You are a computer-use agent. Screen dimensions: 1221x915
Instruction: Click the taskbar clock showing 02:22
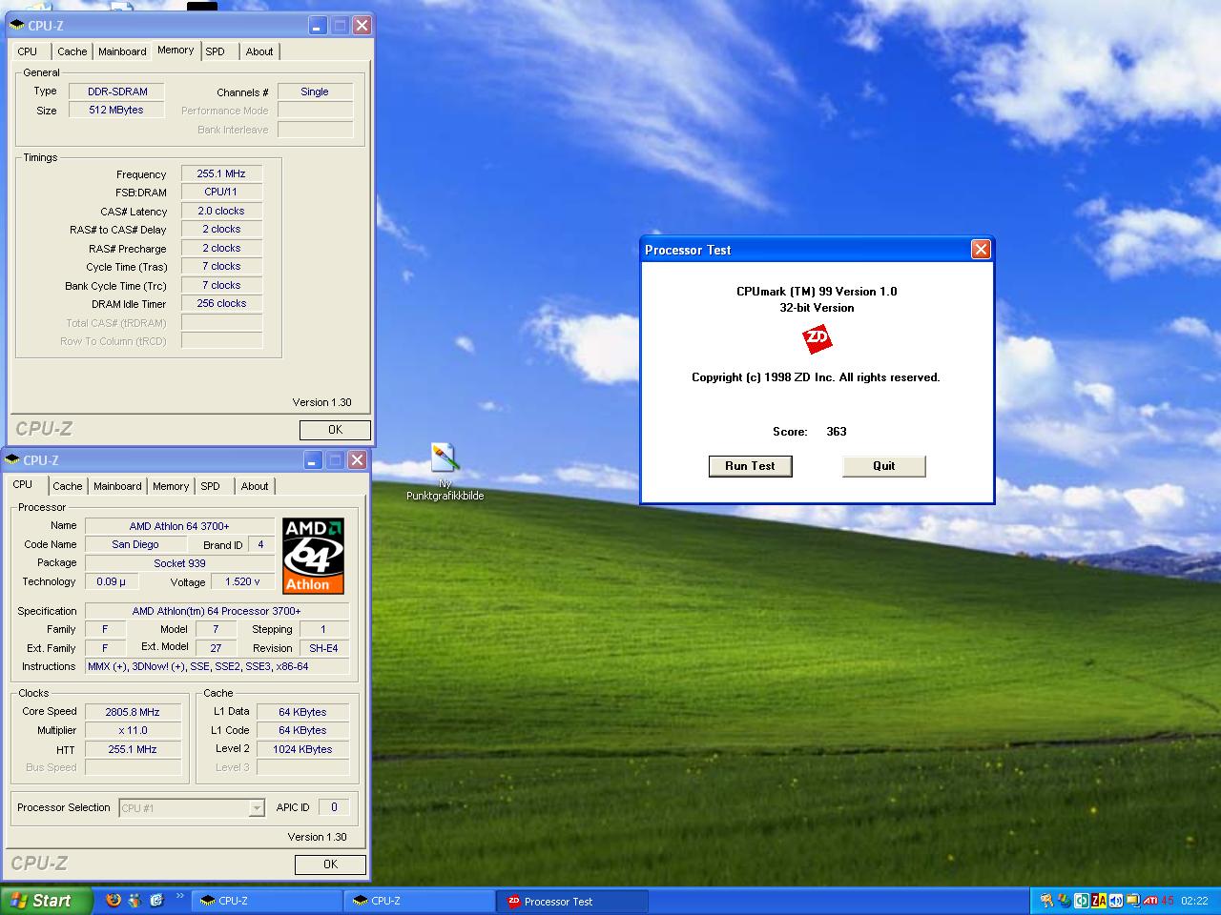pyautogui.click(x=1194, y=901)
